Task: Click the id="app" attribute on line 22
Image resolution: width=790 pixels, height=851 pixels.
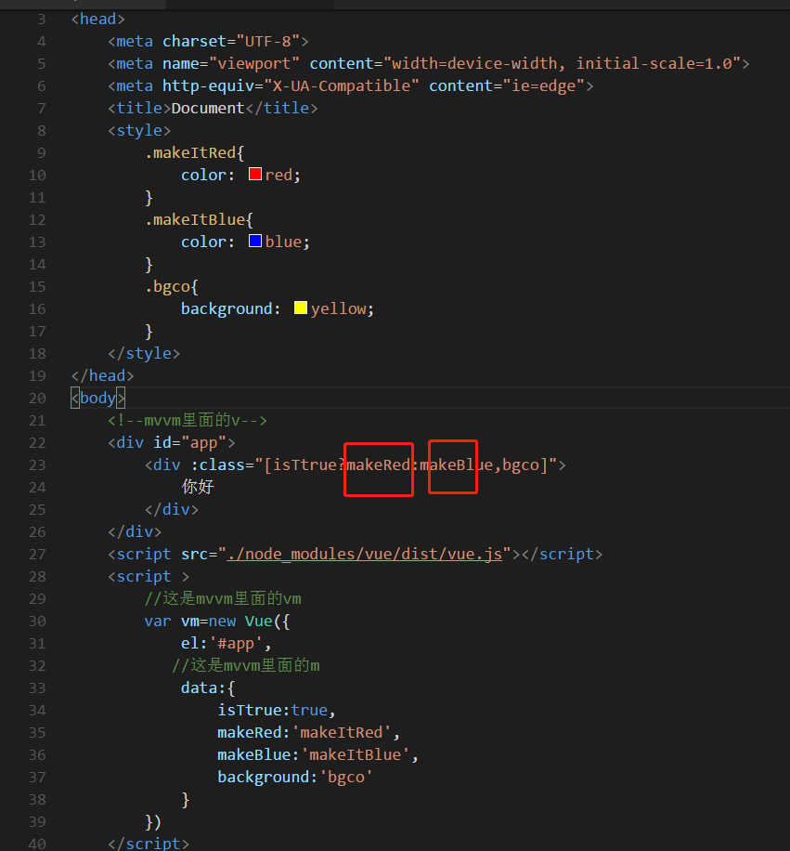Action: coord(189,443)
